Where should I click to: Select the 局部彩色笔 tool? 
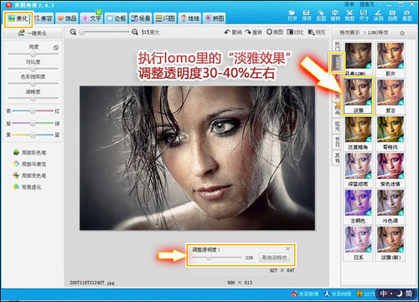(29, 153)
